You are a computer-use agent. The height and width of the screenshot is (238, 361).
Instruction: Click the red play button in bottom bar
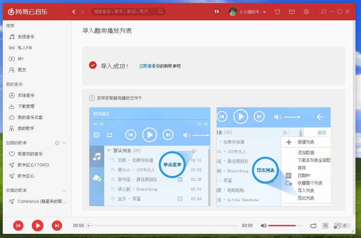coord(38,226)
